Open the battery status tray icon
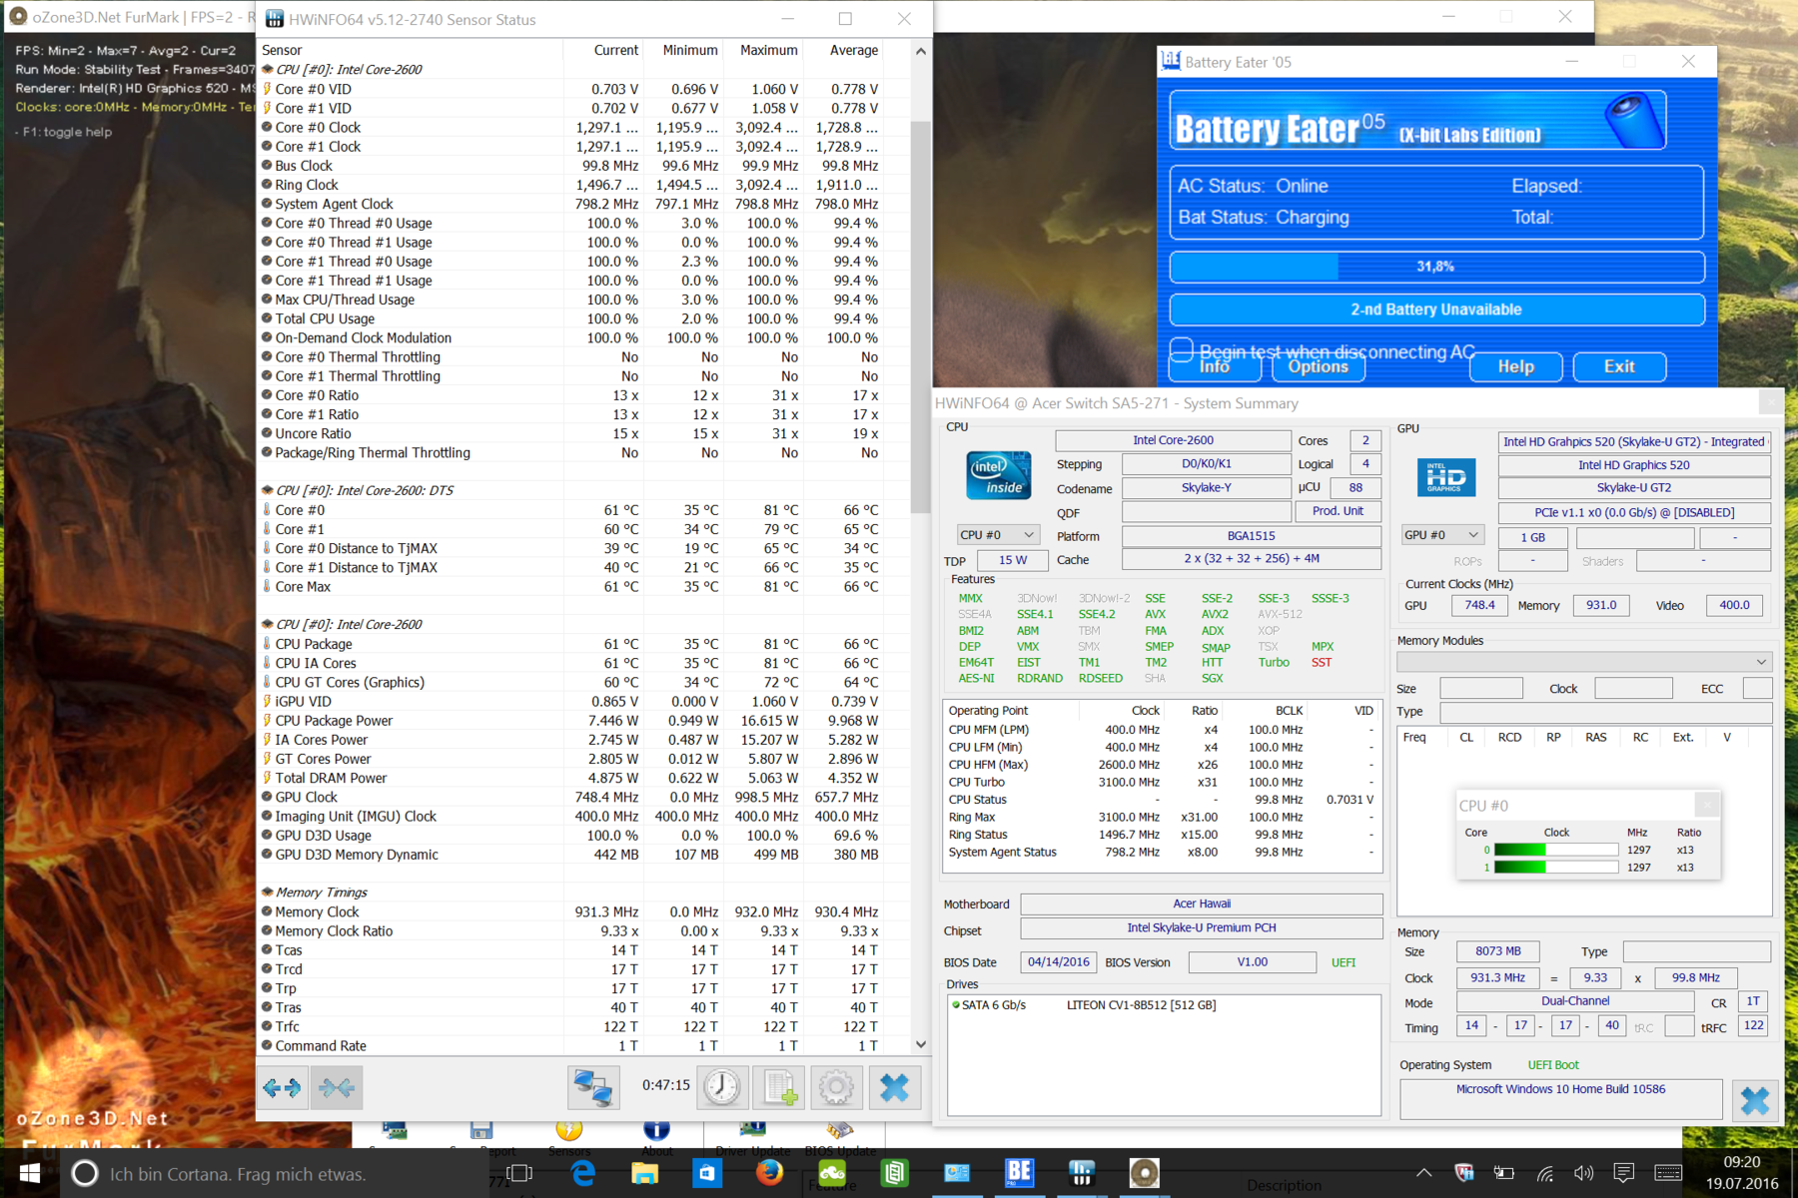The height and width of the screenshot is (1198, 1798). (x=1503, y=1173)
